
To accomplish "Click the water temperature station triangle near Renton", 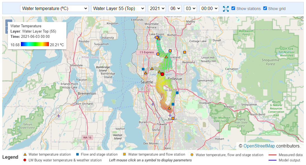I will pos(169,108).
